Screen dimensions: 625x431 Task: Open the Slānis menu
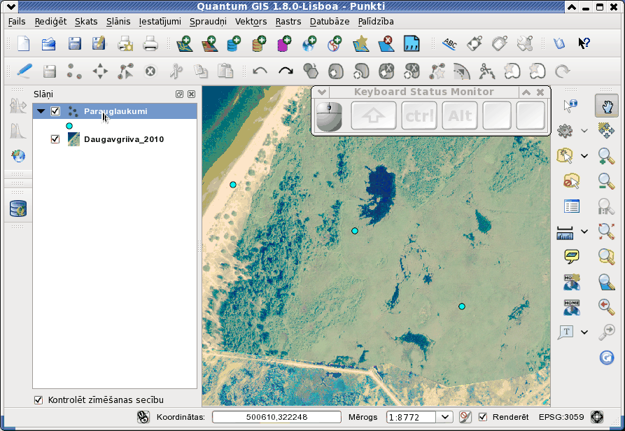[118, 22]
